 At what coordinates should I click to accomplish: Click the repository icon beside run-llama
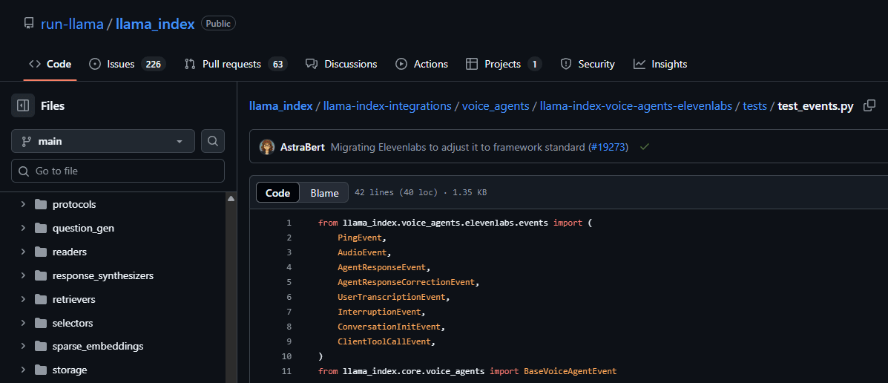pos(29,24)
